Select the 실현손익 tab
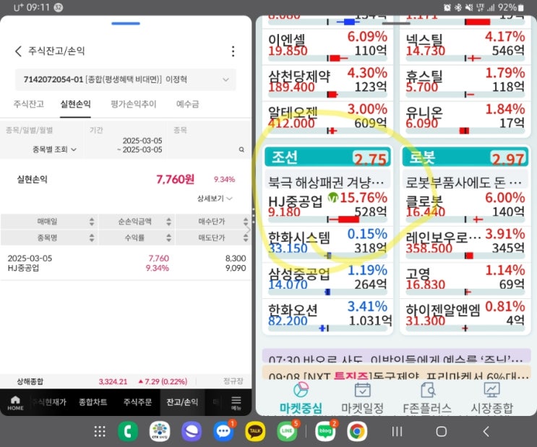 pyautogui.click(x=75, y=104)
